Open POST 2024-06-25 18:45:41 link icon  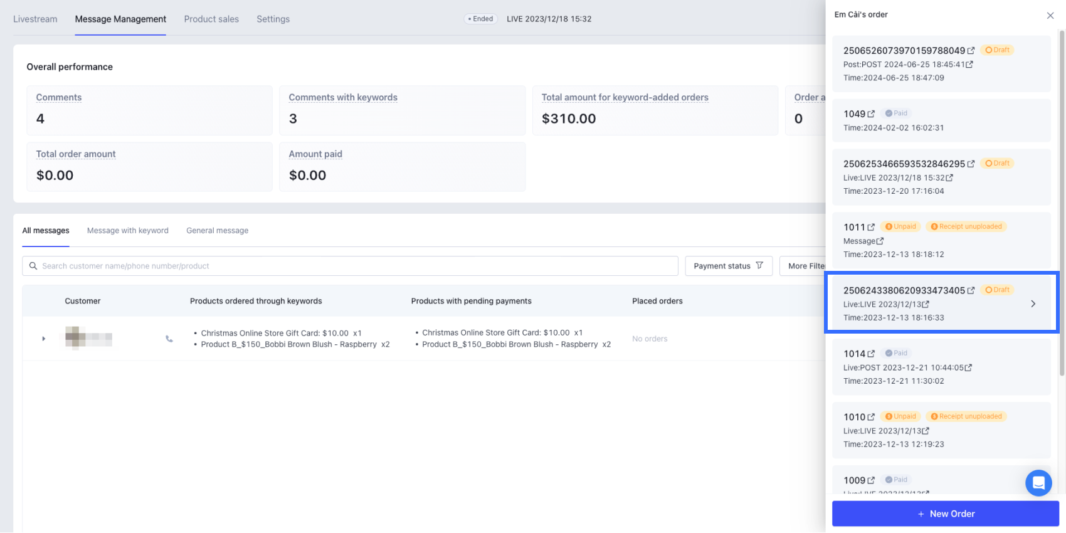969,65
